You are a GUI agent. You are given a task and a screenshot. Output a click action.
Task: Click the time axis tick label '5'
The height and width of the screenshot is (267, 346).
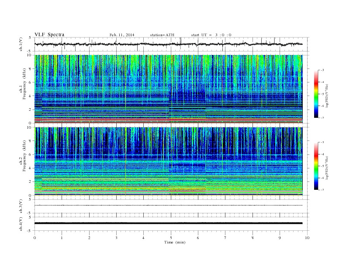click(x=171, y=238)
